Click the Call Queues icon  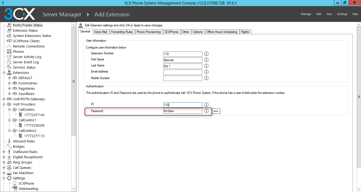point(9,167)
